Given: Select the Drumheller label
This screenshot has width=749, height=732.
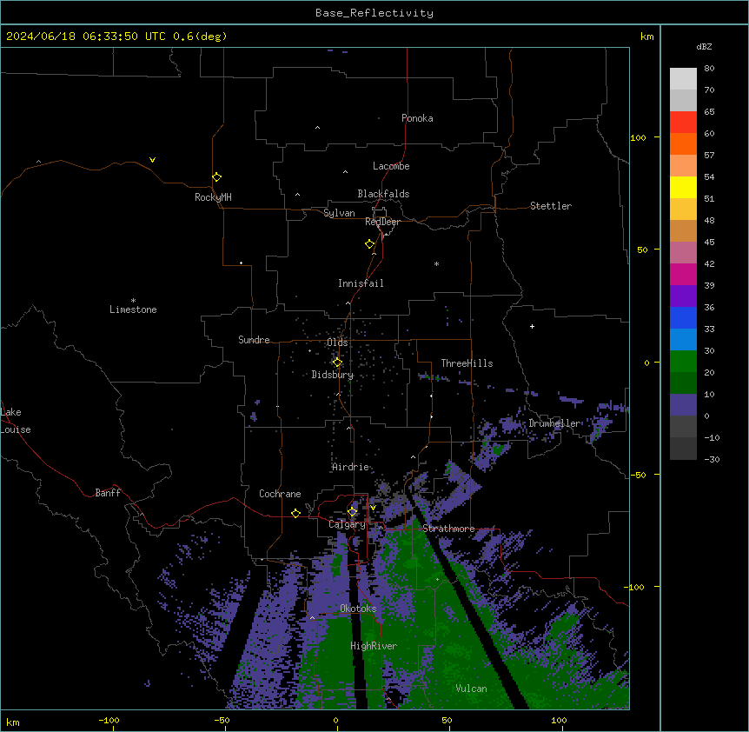Looking at the screenshot, I should point(554,423).
